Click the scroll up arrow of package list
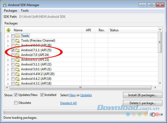 point(160,29)
